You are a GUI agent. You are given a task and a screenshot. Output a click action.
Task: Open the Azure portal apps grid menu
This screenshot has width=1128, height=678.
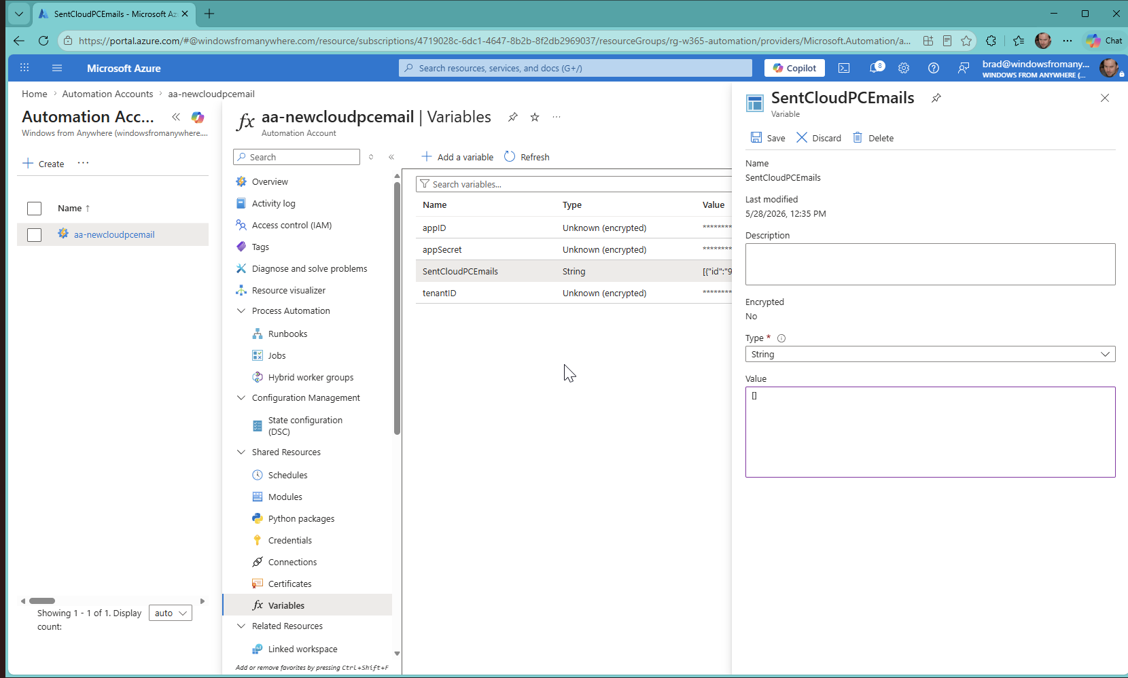24,68
